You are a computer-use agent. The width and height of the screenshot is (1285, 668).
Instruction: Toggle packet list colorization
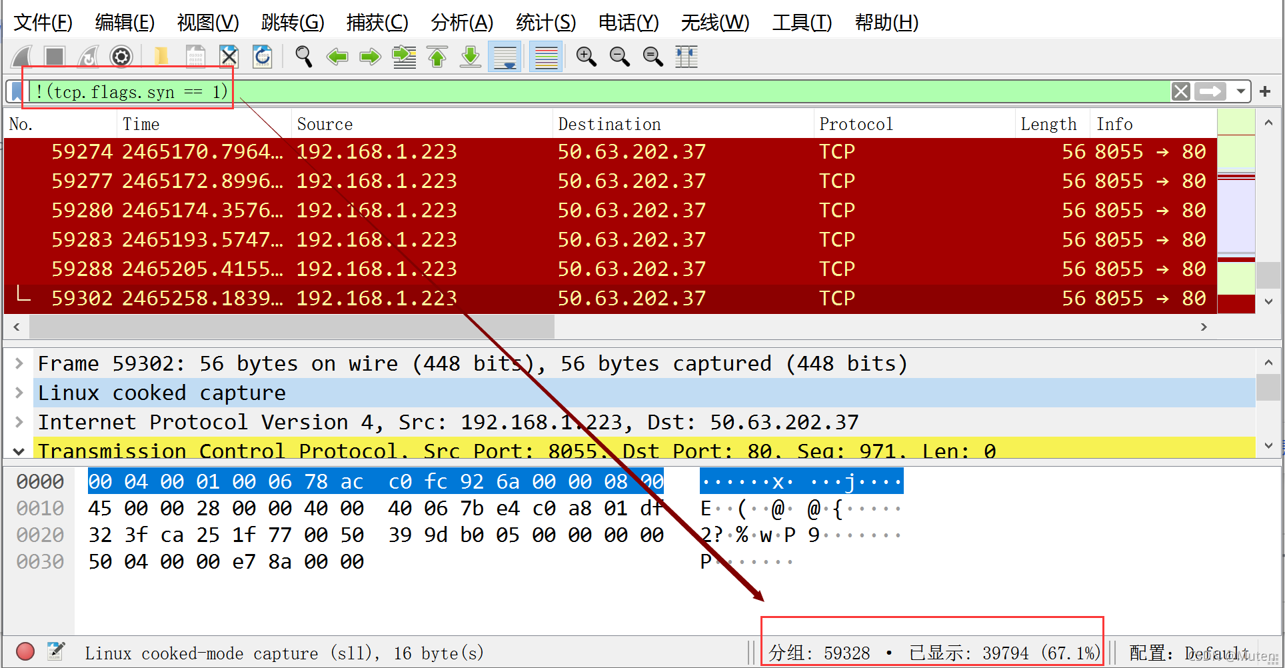click(546, 57)
